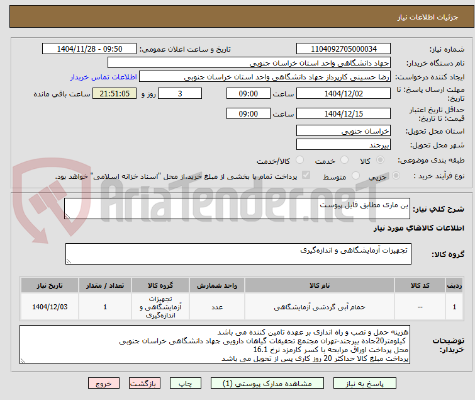Click the remaining time field 21:51:05
Image resolution: width=475 pixels, height=400 pixels.
tap(115, 93)
